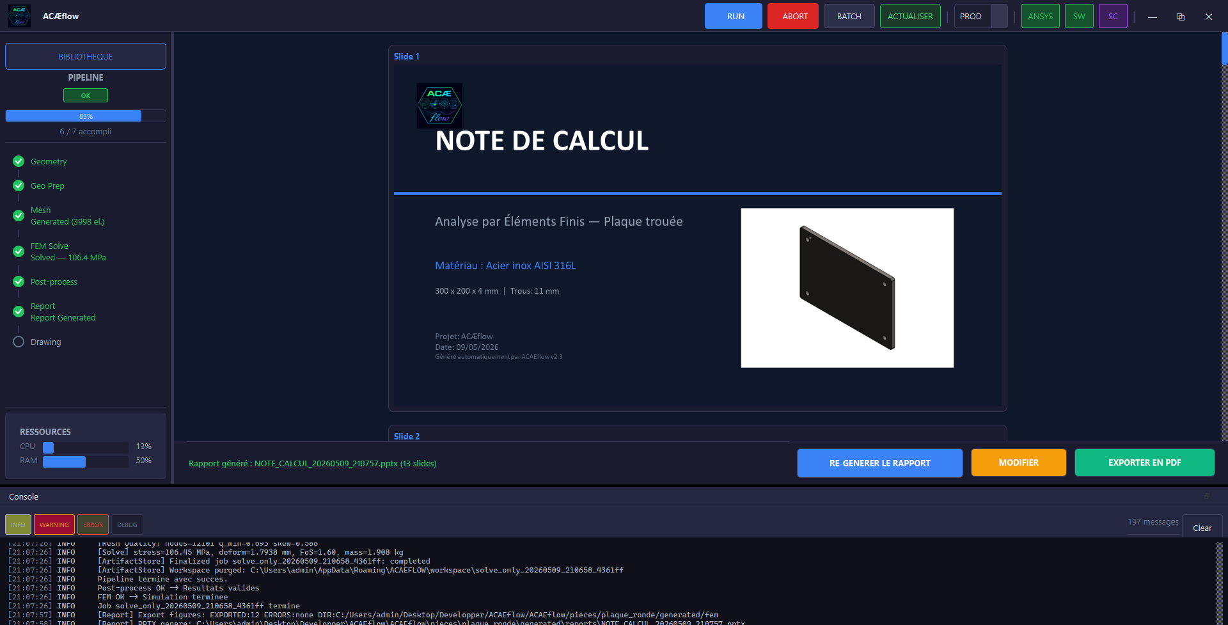Stop the pipeline with the ABORT button
This screenshot has width=1228, height=625.
pyautogui.click(x=793, y=16)
